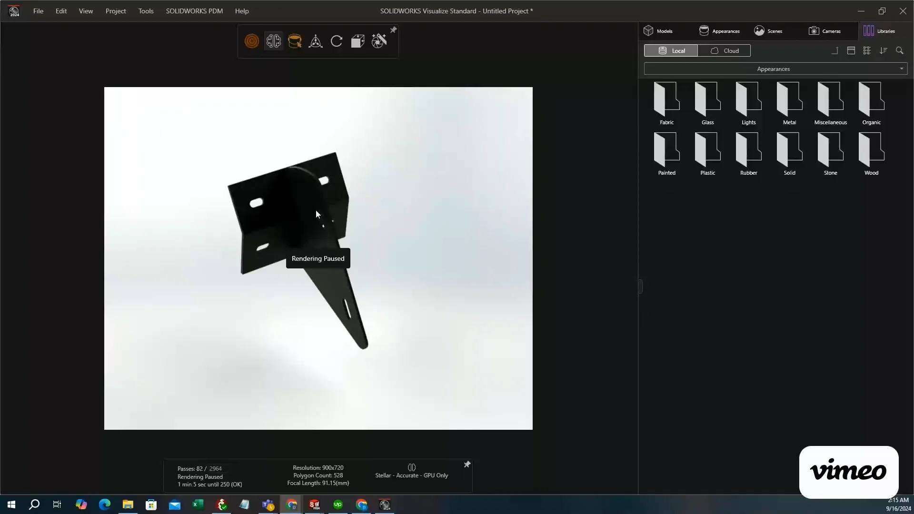Viewport: 914px width, 514px height.
Task: Open the File menu
Action: point(38,11)
